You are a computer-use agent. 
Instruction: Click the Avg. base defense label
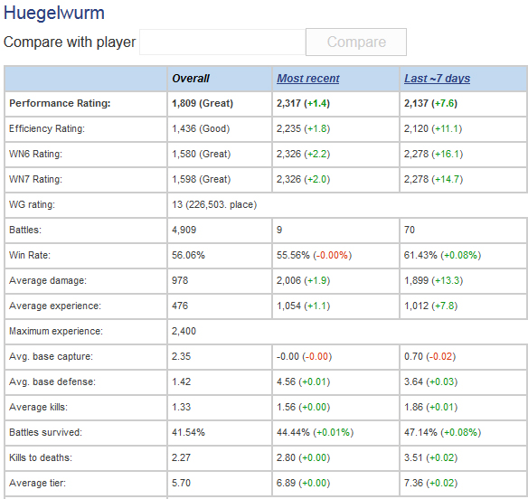(x=52, y=381)
